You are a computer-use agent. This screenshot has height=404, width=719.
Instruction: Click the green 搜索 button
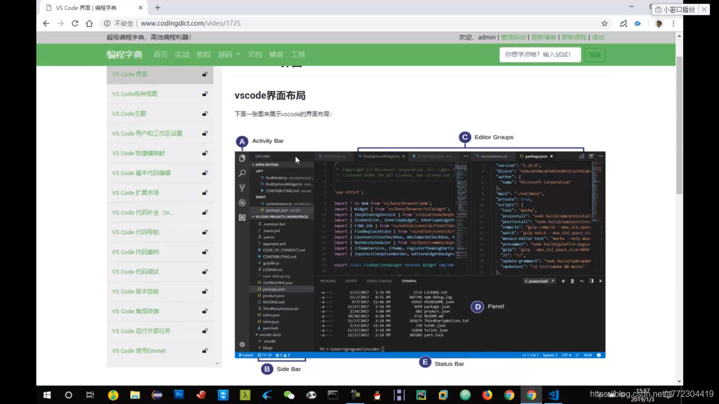coord(595,55)
